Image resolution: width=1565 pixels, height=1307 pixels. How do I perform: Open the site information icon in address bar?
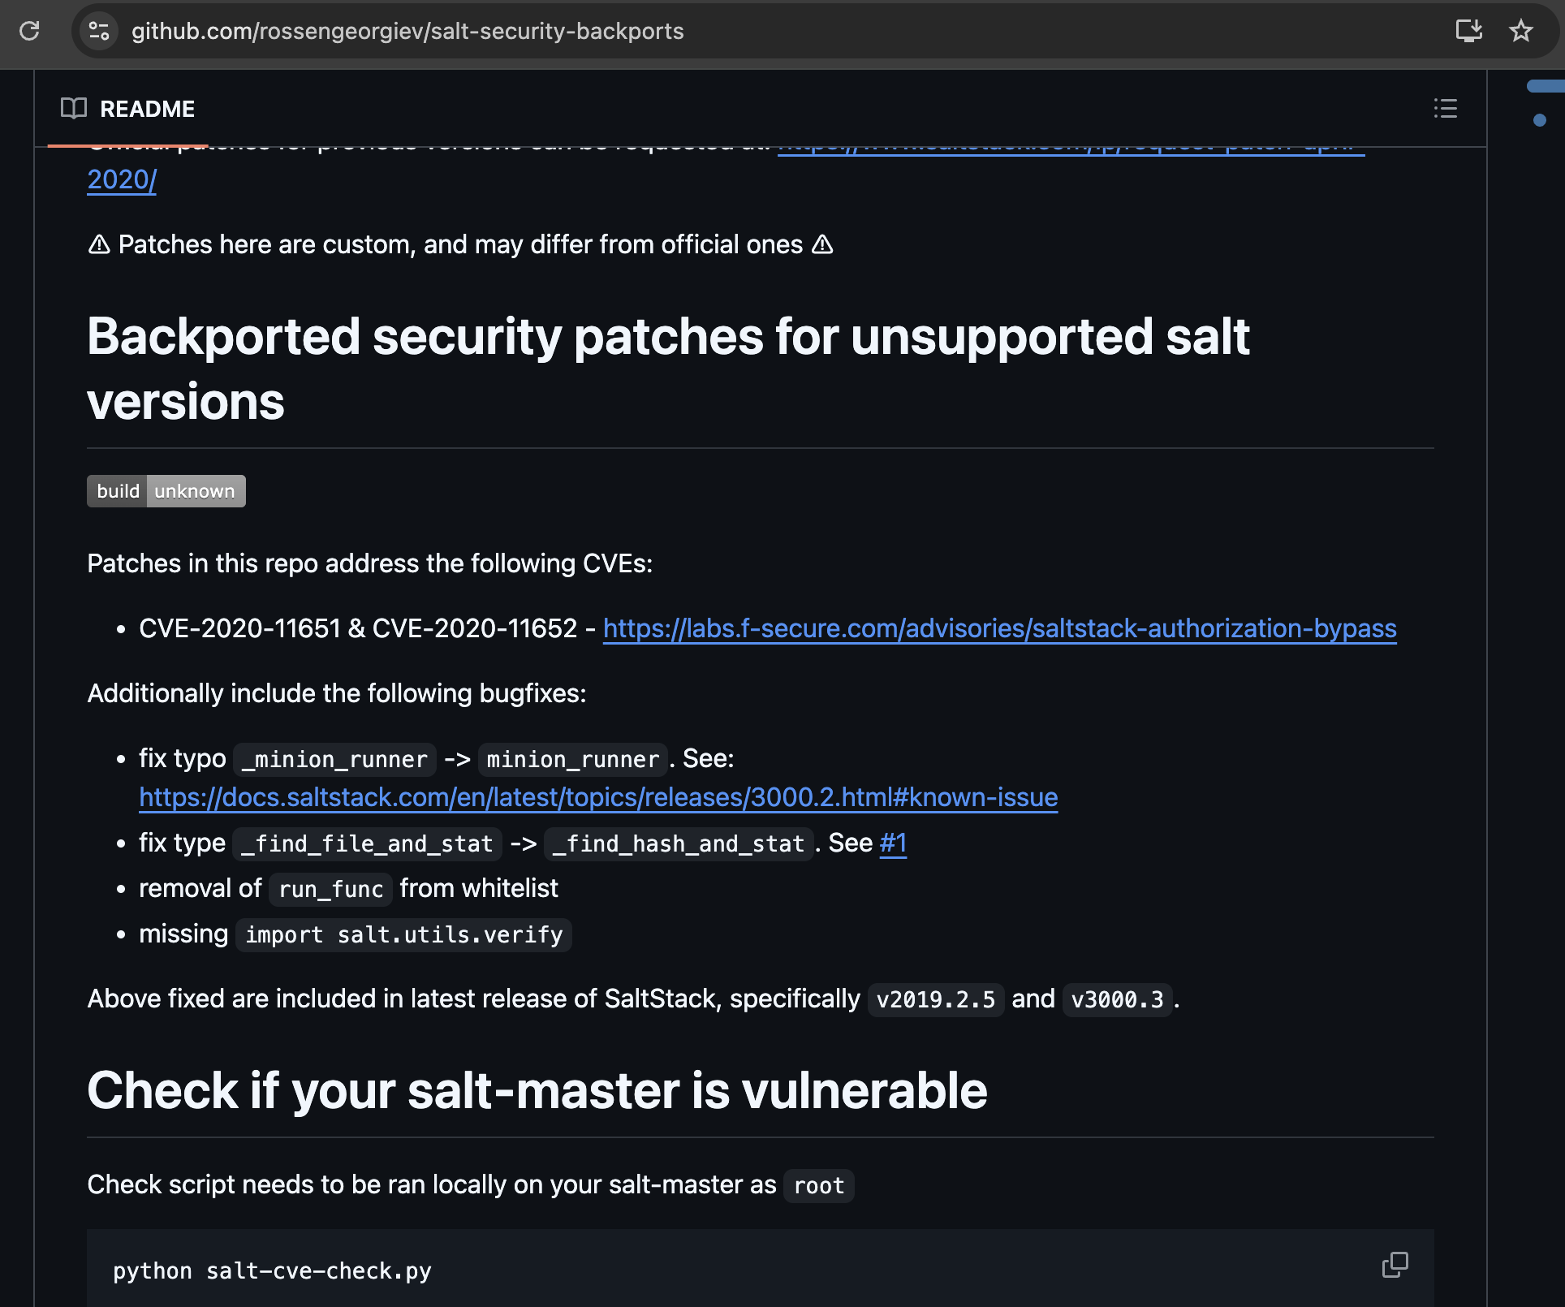(99, 31)
